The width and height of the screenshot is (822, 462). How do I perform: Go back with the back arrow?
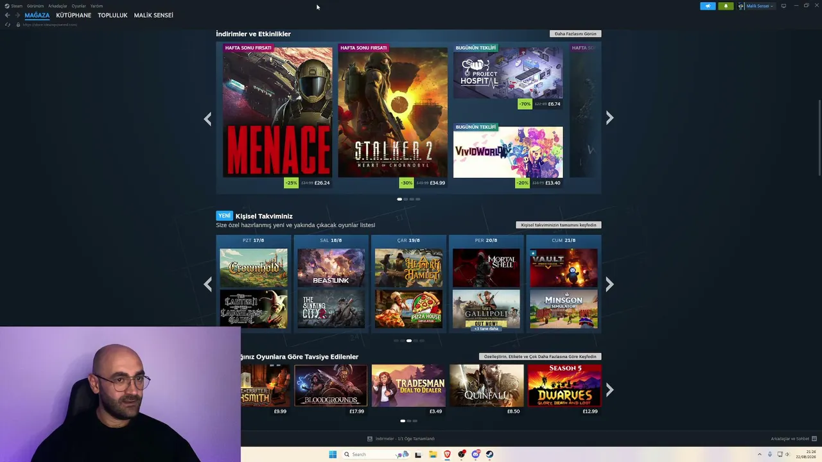click(x=7, y=15)
